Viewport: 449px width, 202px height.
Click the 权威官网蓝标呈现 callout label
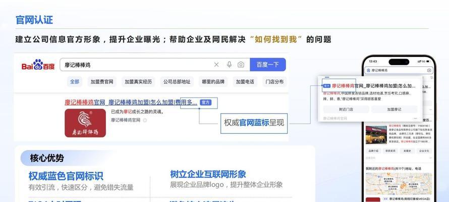click(x=254, y=123)
